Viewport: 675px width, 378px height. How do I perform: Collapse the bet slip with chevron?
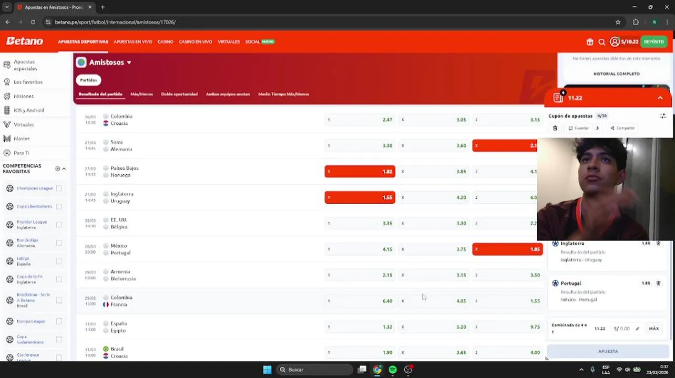660,98
